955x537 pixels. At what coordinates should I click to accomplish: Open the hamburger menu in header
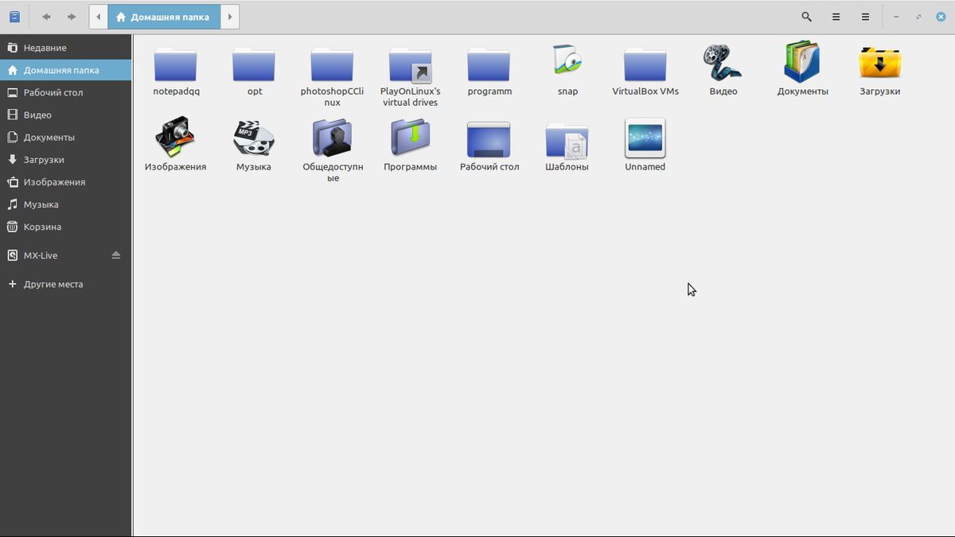point(865,17)
